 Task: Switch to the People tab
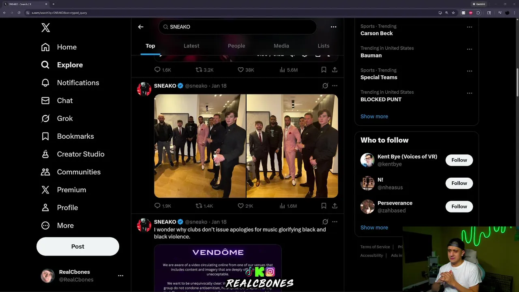coord(236,46)
